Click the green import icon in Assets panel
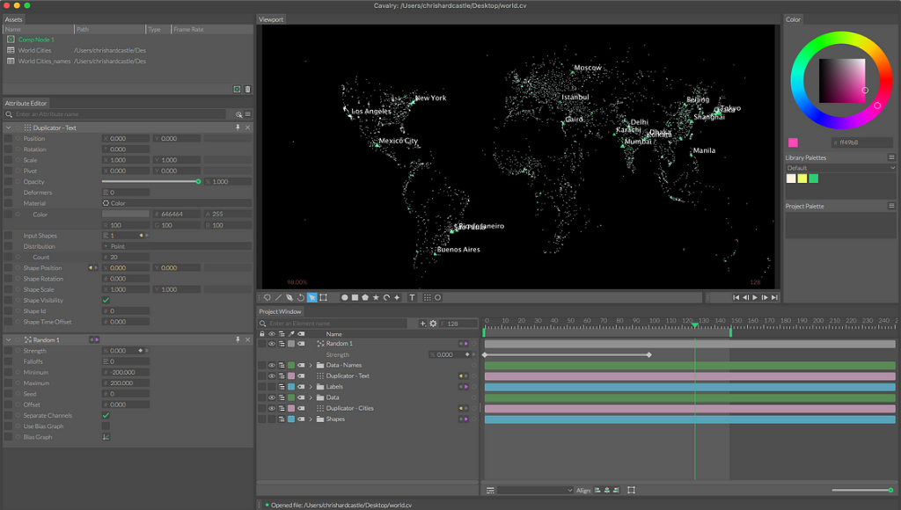 pos(237,89)
